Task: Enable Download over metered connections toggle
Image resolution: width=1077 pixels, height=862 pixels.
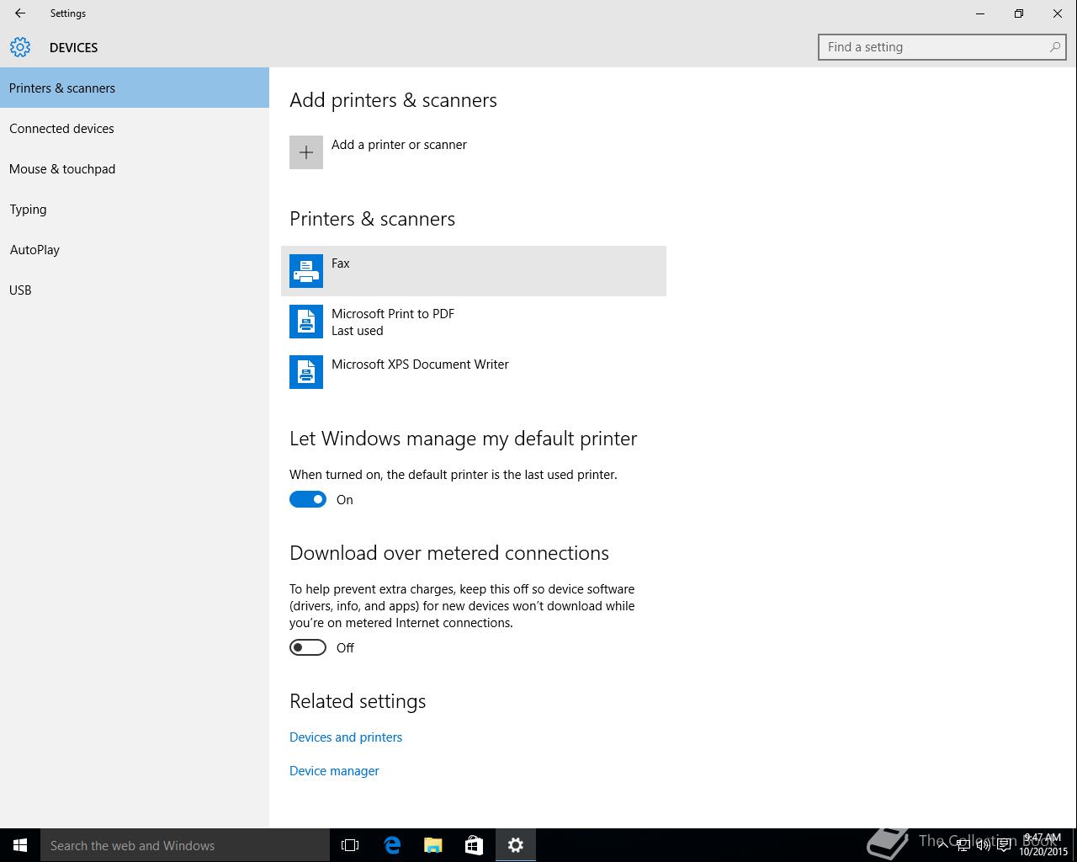Action: pos(308,648)
